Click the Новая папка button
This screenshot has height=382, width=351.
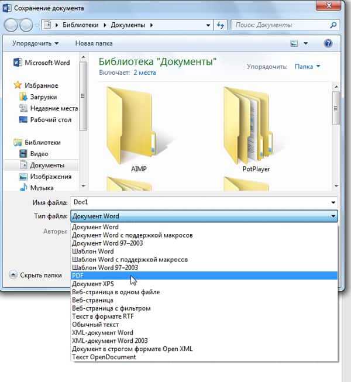[x=94, y=43]
